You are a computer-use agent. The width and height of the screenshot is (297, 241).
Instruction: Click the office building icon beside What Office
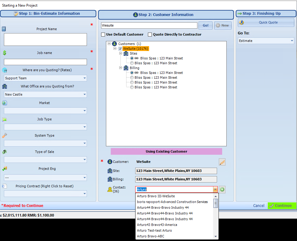tap(5, 86)
